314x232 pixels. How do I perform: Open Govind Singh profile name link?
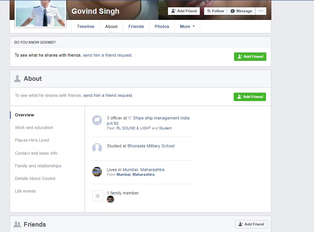click(95, 11)
